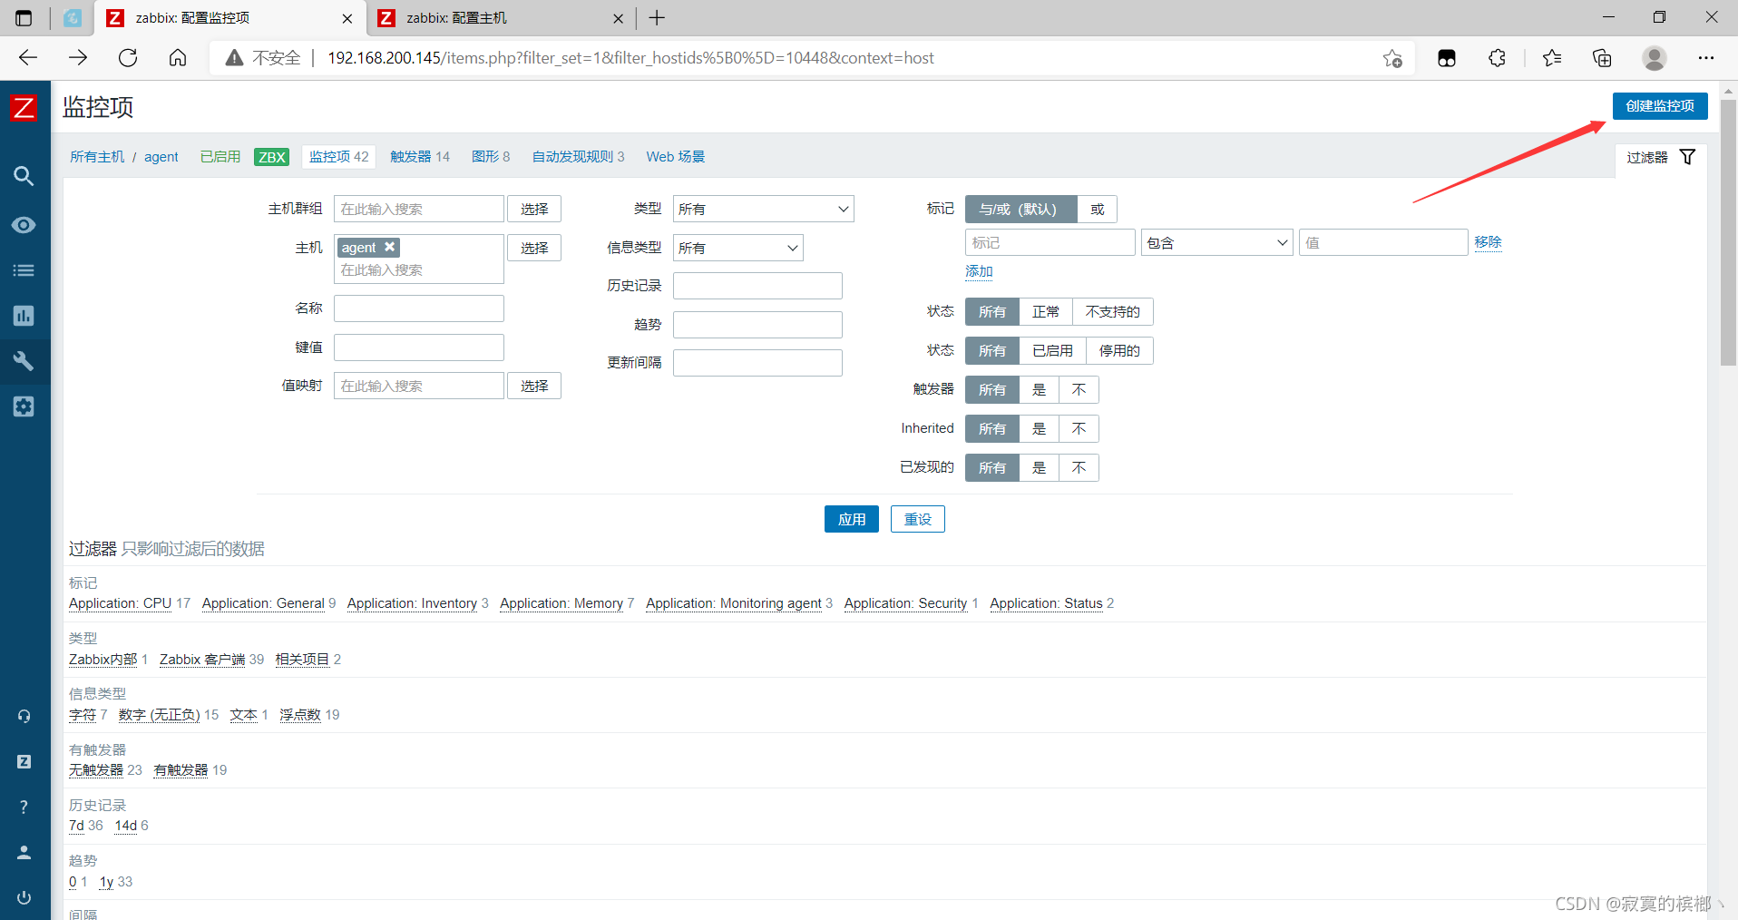Open the Configuration wrench icon menu
The height and width of the screenshot is (920, 1738).
(24, 361)
